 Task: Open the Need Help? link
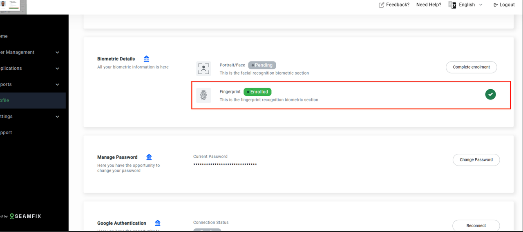tap(429, 5)
